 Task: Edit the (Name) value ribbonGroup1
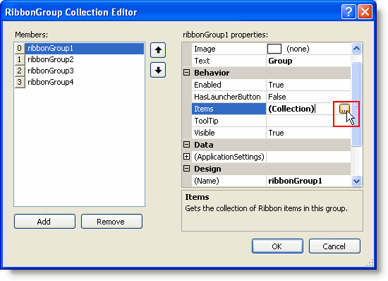click(x=308, y=181)
